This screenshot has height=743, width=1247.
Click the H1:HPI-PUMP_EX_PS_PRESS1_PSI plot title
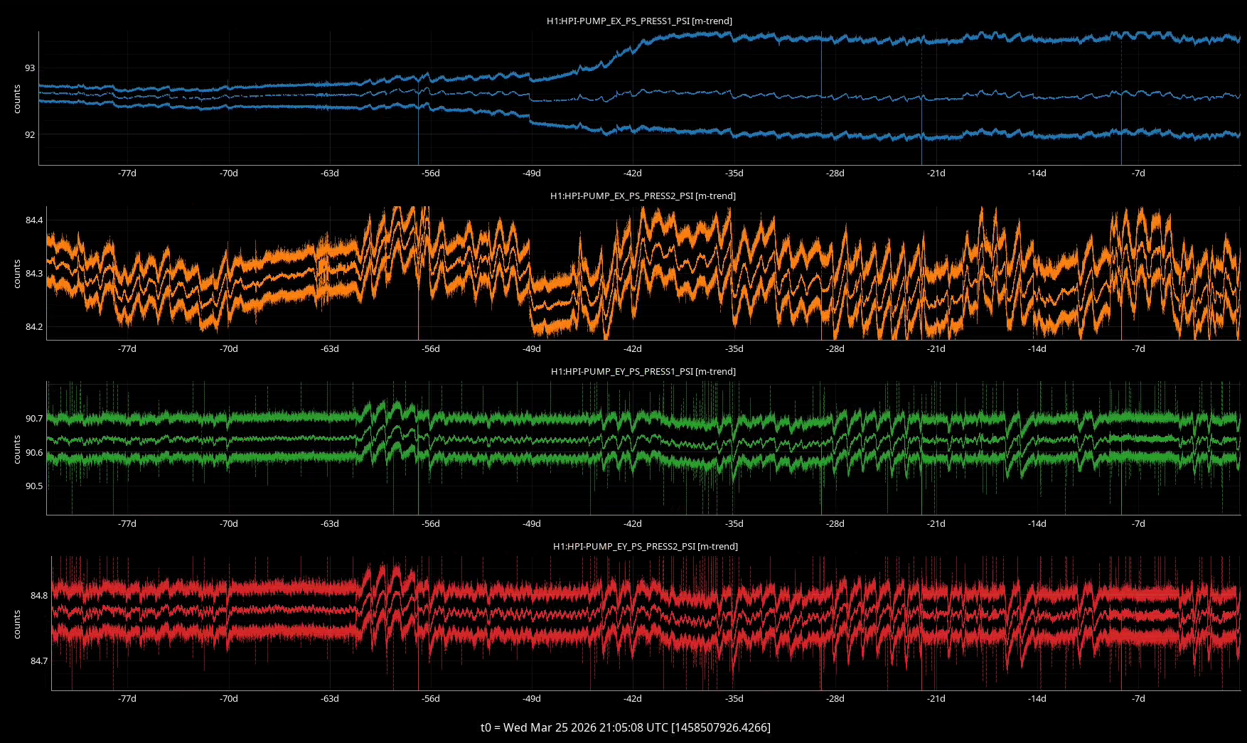click(x=639, y=21)
